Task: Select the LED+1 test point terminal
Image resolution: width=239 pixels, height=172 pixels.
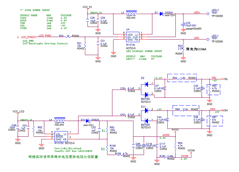Action: coord(208,14)
